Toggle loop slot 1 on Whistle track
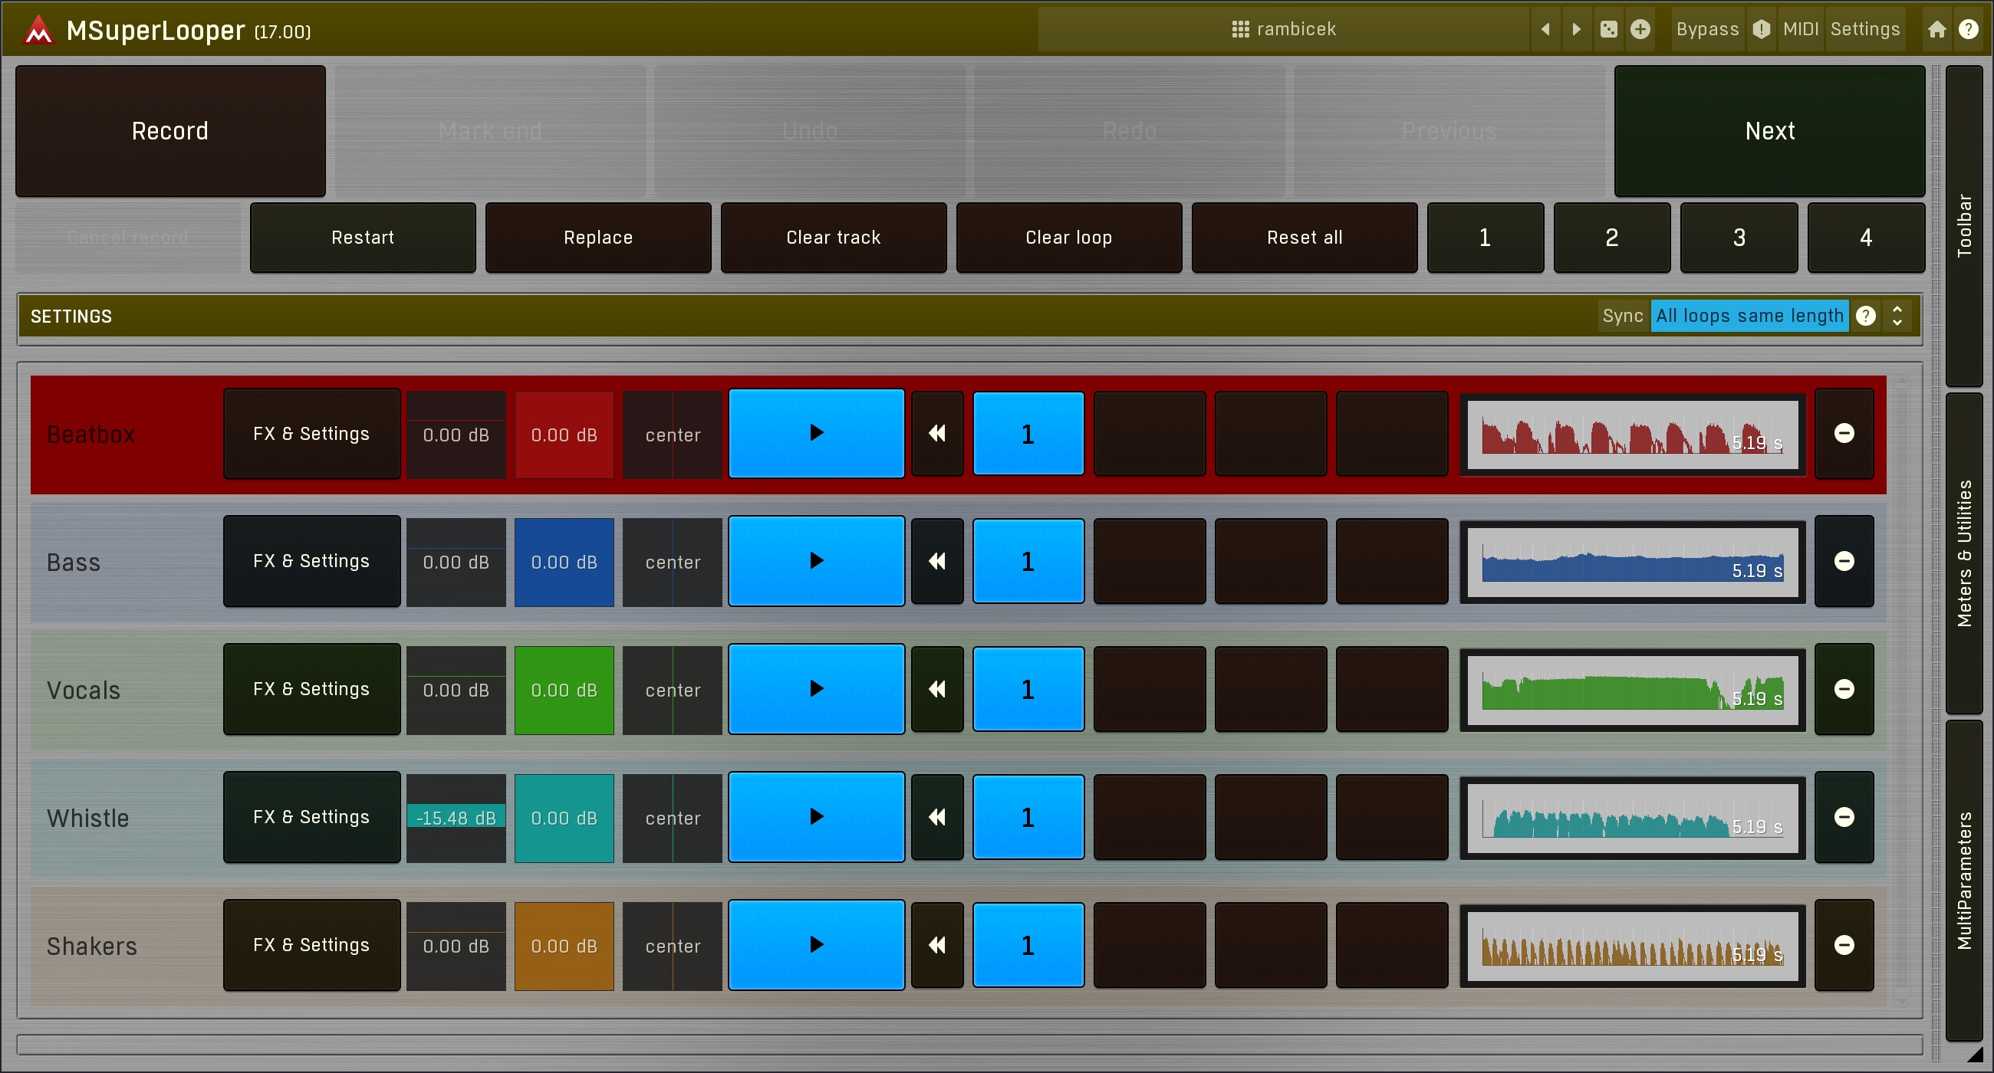This screenshot has width=1994, height=1073. tap(1027, 818)
